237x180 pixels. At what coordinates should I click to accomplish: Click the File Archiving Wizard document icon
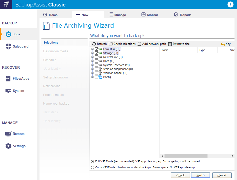(46, 26)
